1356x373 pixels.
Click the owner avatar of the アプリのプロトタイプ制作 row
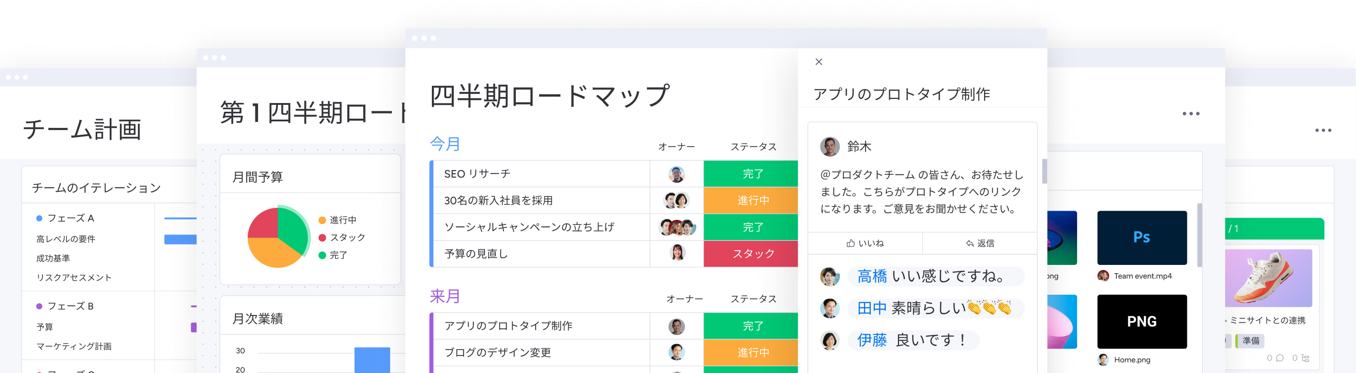[x=677, y=326]
